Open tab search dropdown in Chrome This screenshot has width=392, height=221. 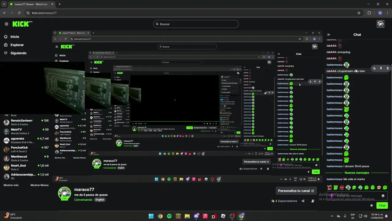pos(4,4)
